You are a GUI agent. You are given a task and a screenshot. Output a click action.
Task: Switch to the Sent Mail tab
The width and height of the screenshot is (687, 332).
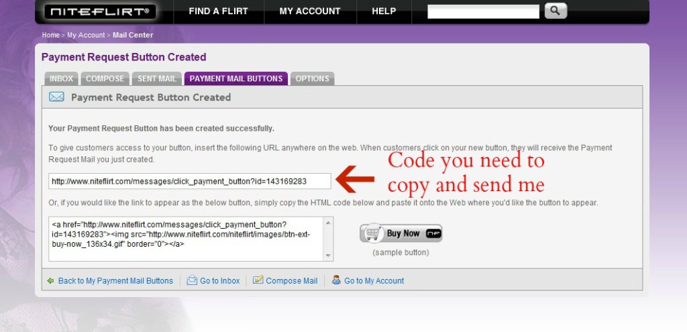pos(157,79)
